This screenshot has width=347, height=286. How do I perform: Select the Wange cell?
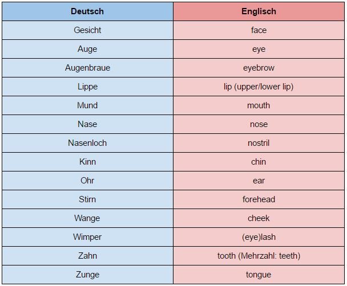(x=88, y=218)
